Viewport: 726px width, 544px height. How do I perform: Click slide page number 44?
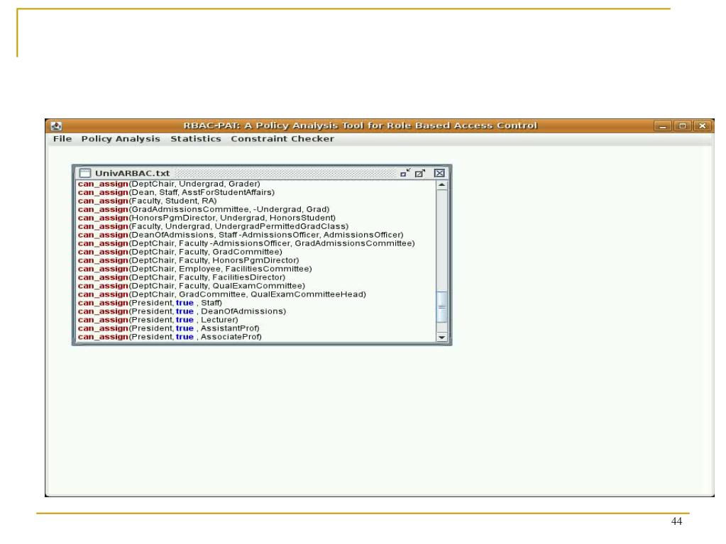tap(676, 521)
